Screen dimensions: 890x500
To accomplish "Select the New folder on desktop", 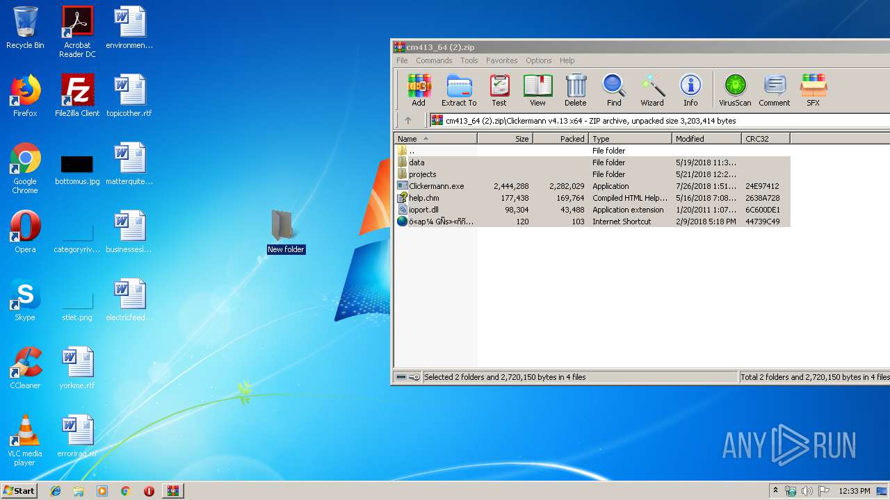I will click(x=286, y=231).
